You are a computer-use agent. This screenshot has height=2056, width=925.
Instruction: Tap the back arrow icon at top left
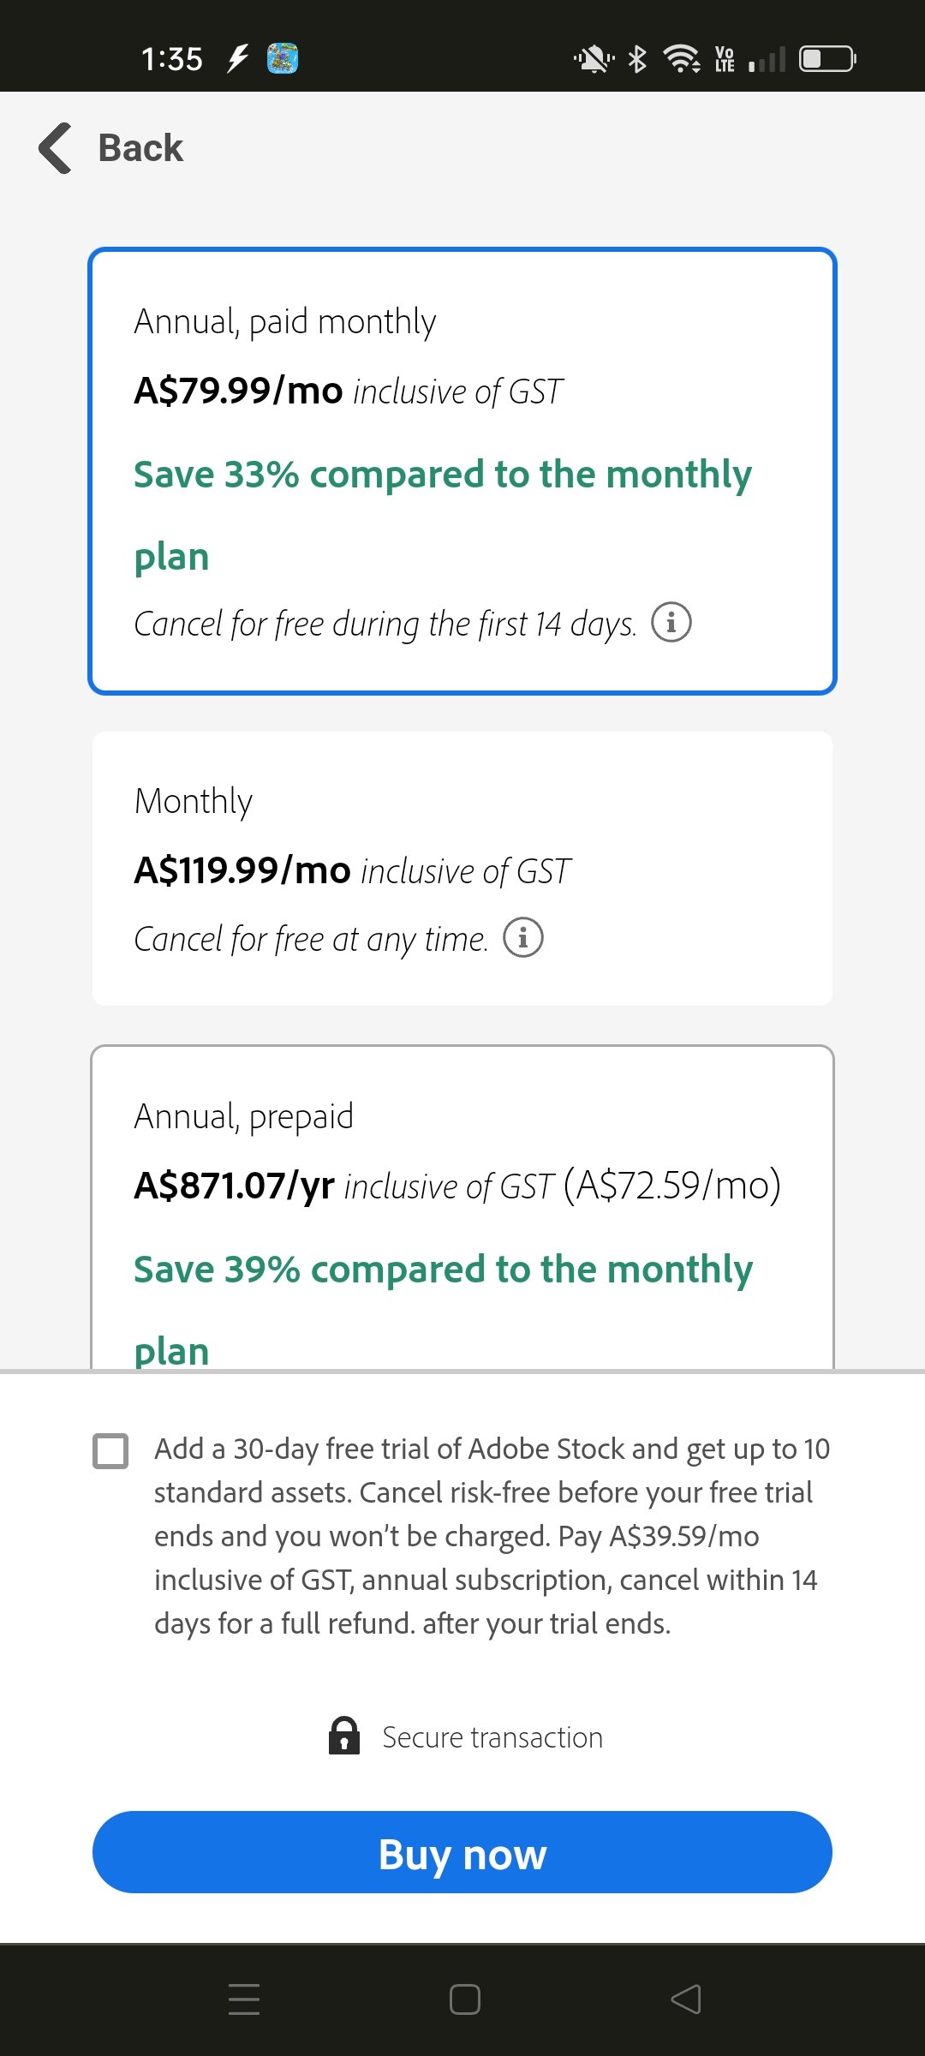(x=53, y=148)
